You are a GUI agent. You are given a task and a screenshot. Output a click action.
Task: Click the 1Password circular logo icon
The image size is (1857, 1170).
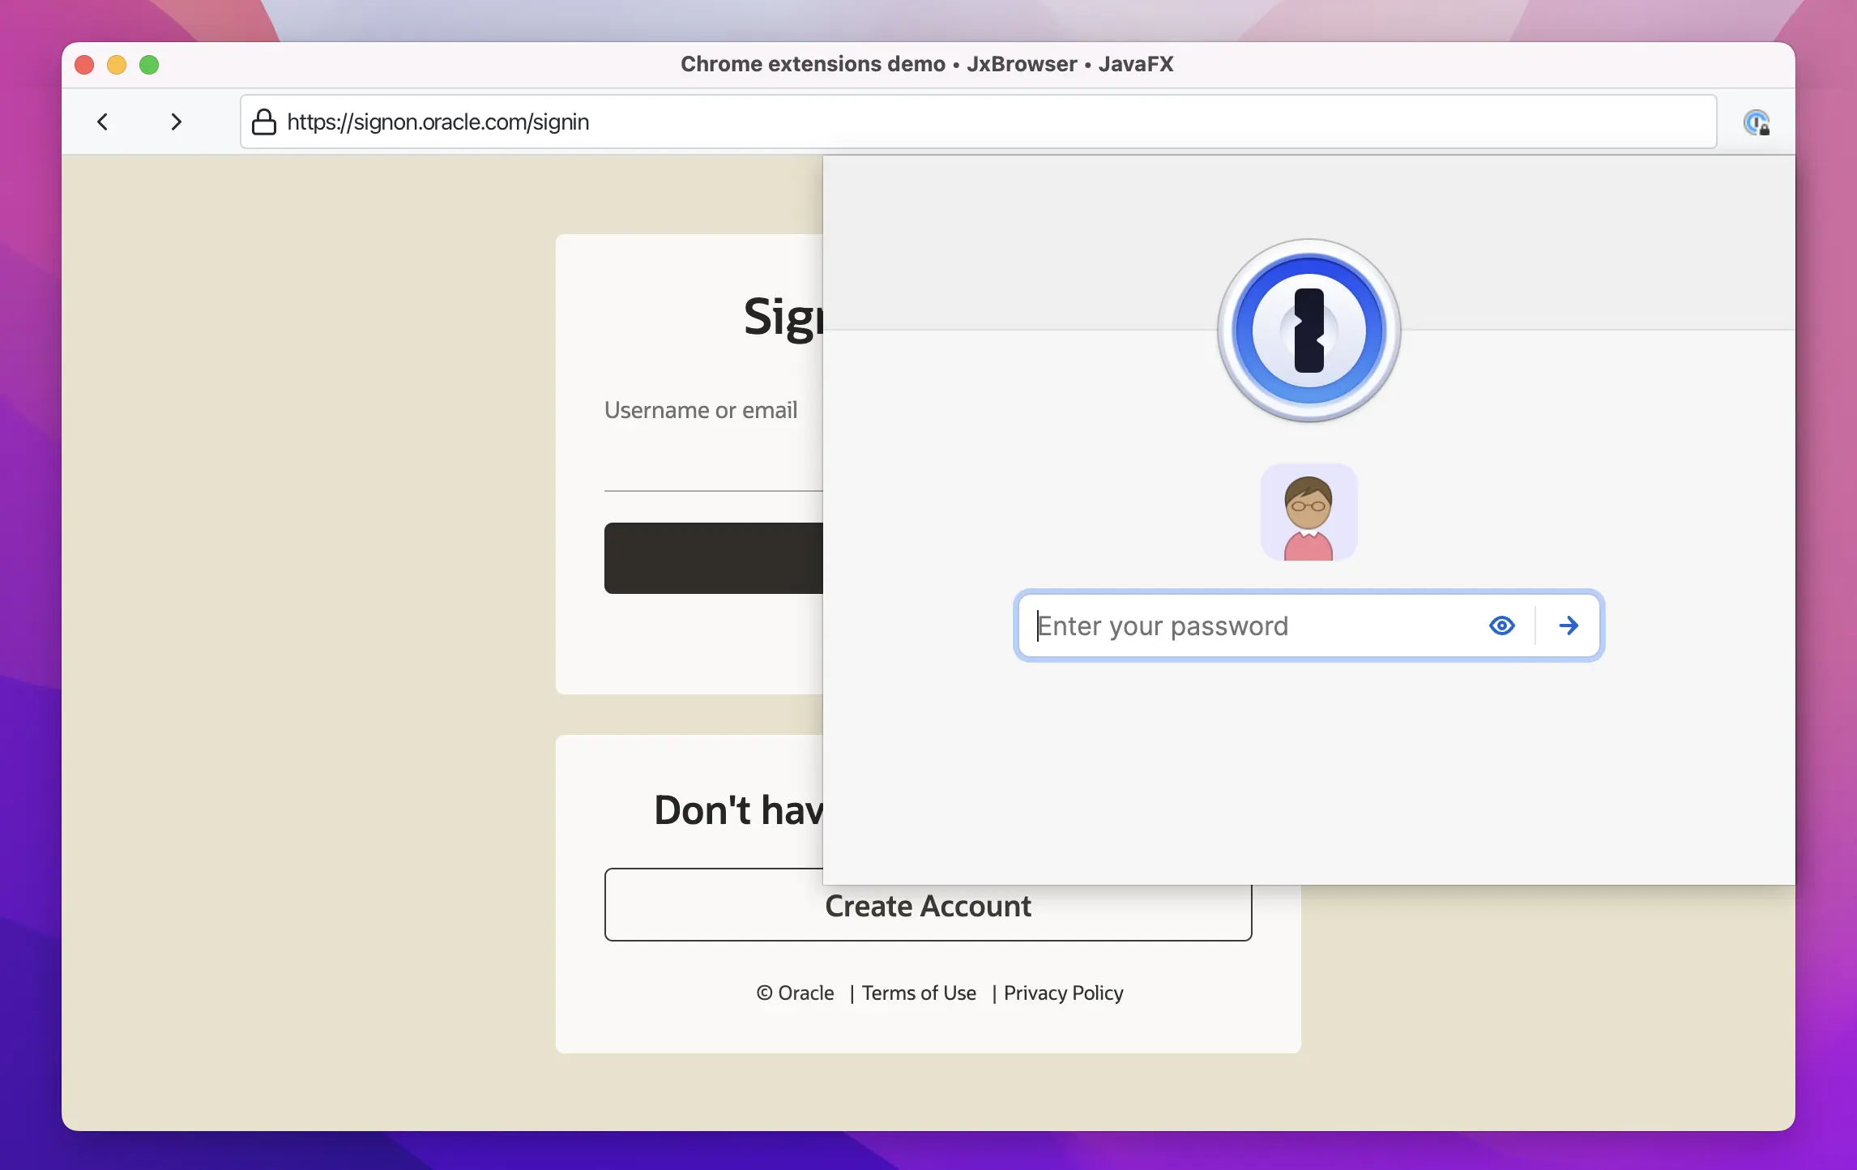(1308, 329)
